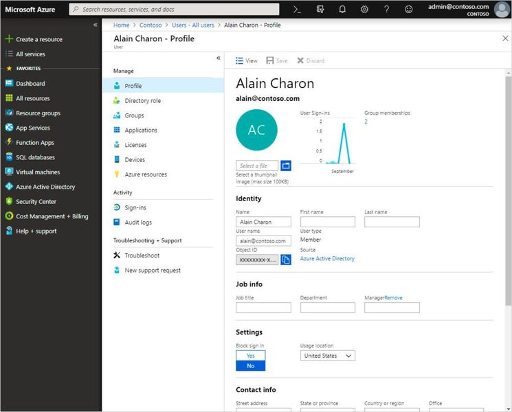This screenshot has height=412, width=512.
Task: Open directory and subscription filter icon
Action: 320,10
